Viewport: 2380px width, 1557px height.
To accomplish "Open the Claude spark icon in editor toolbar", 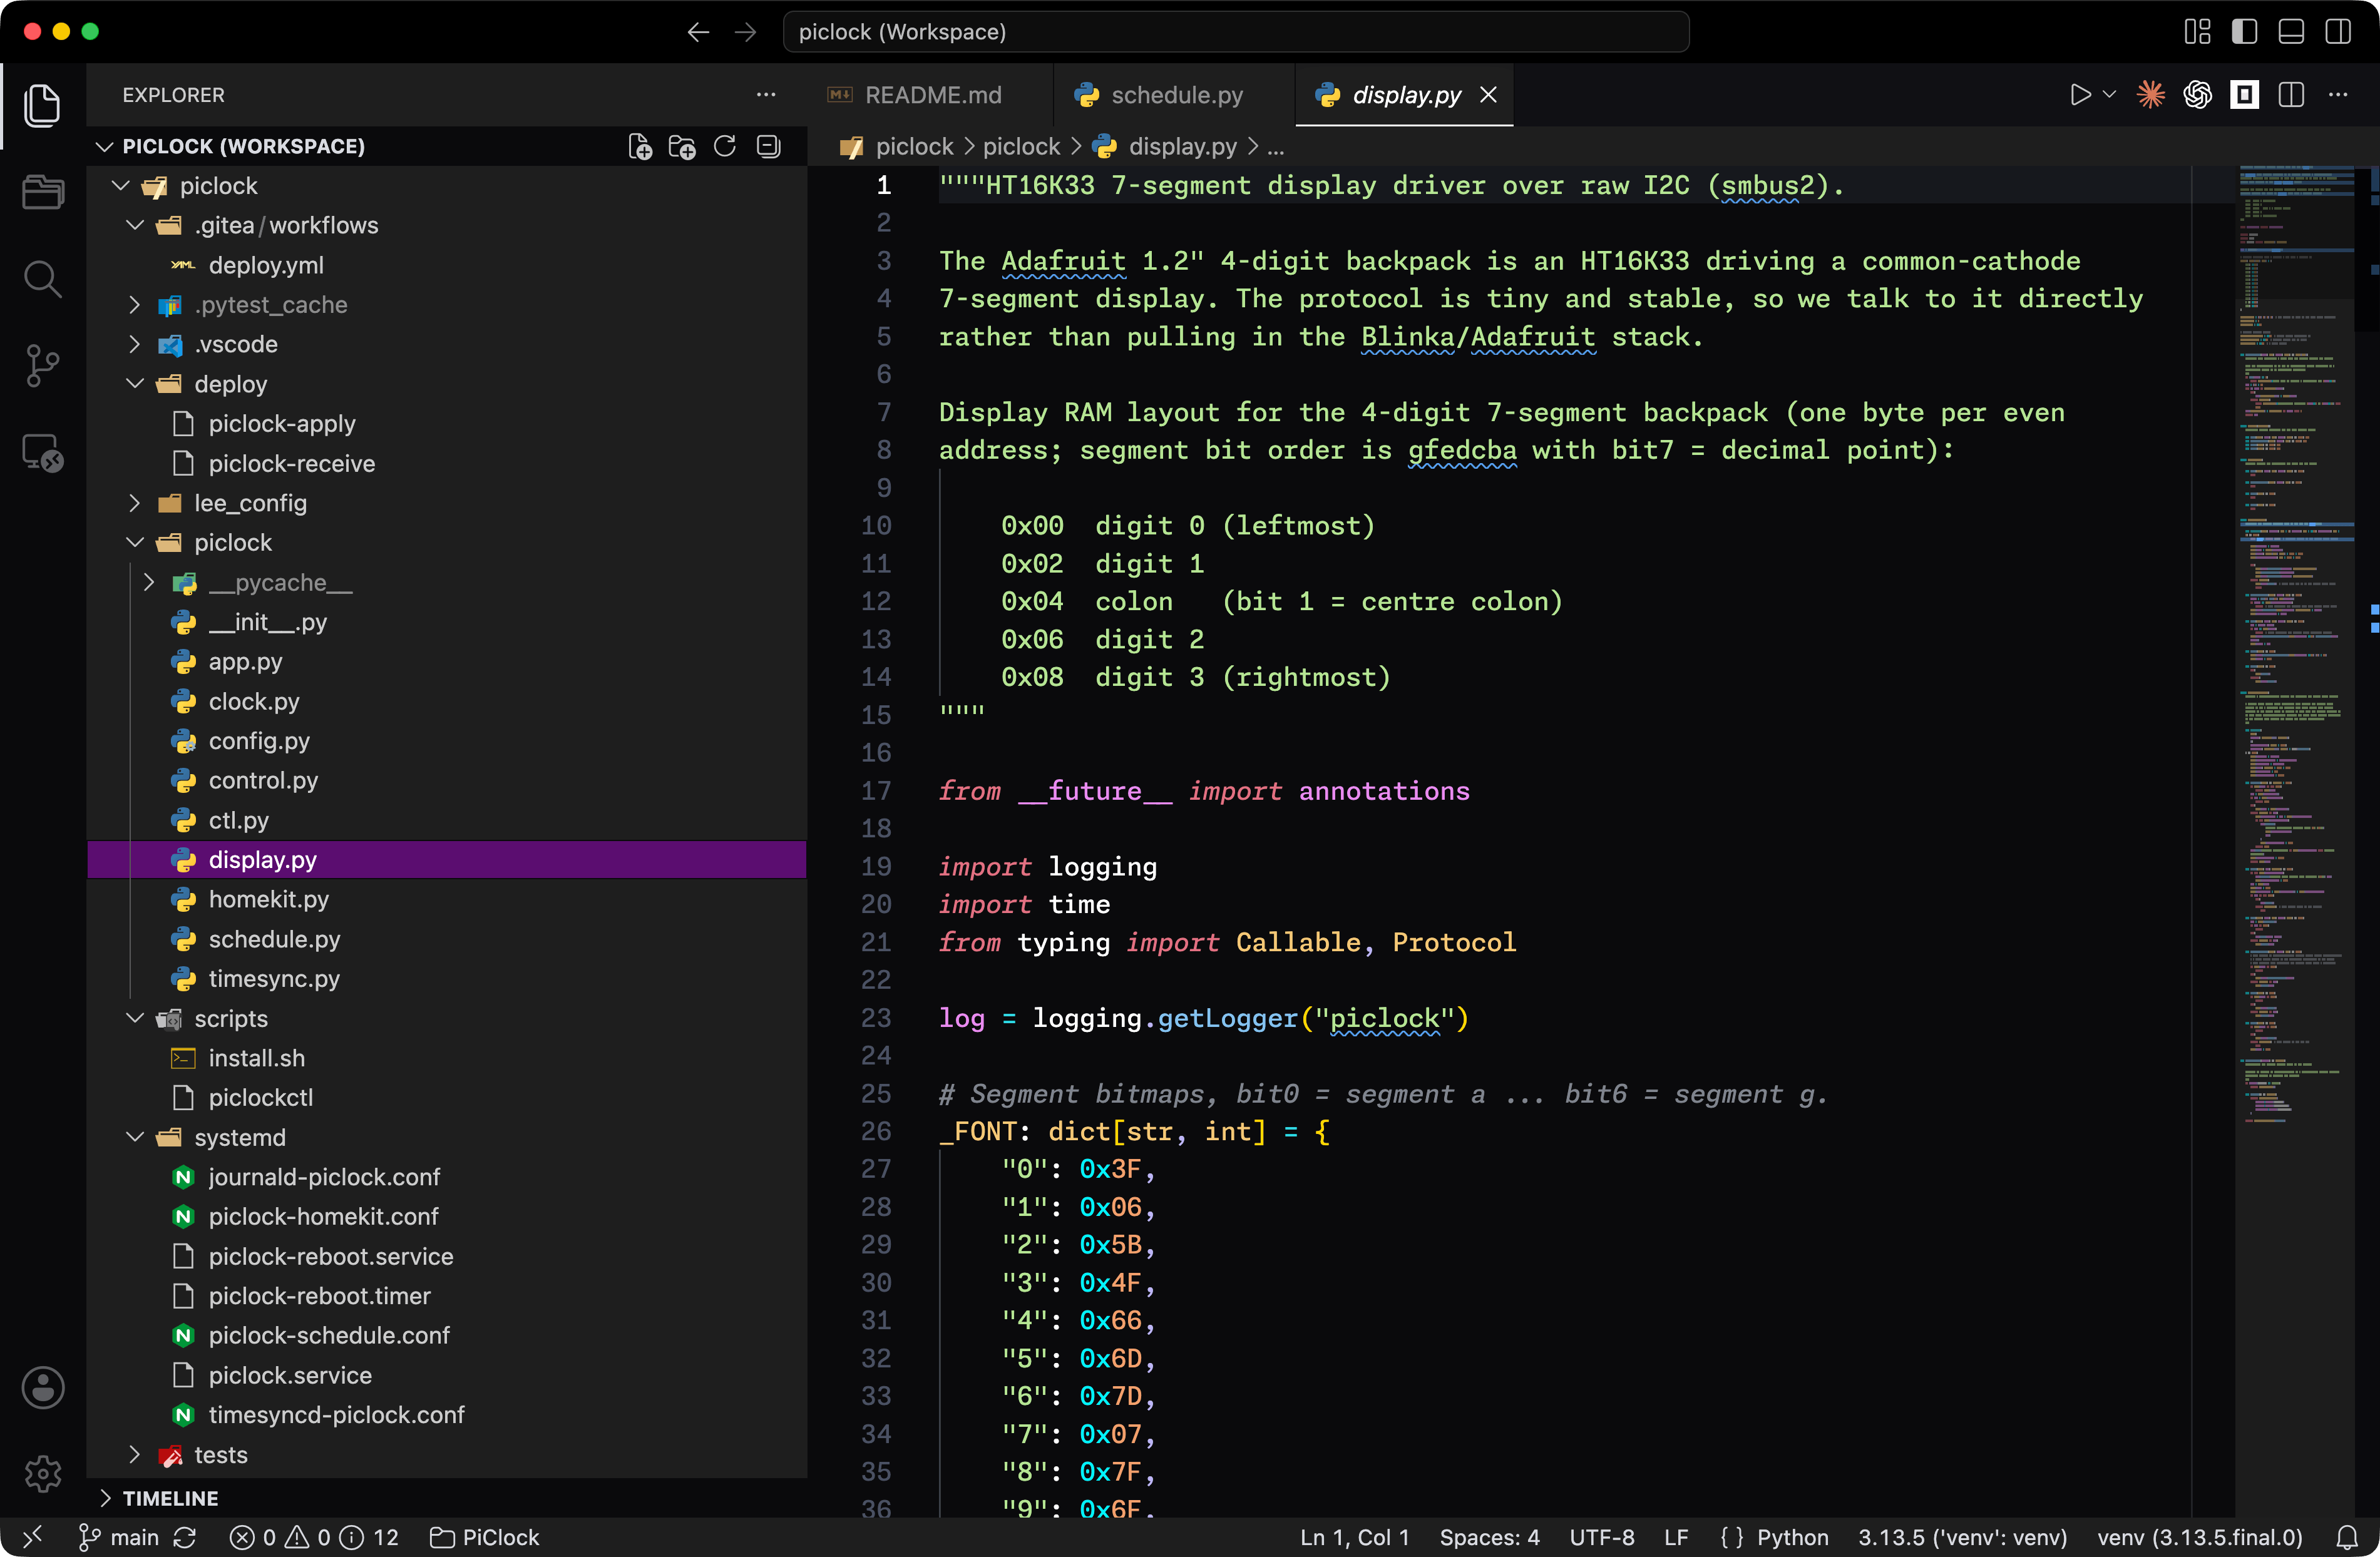I will click(x=2151, y=95).
